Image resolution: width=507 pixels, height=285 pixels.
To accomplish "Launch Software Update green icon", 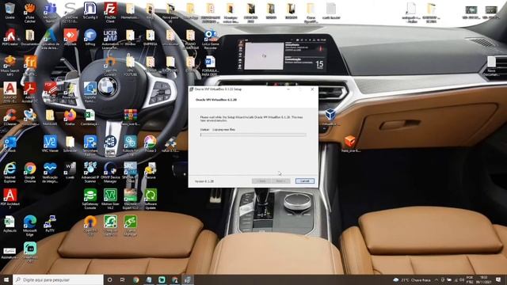I will [150, 199].
